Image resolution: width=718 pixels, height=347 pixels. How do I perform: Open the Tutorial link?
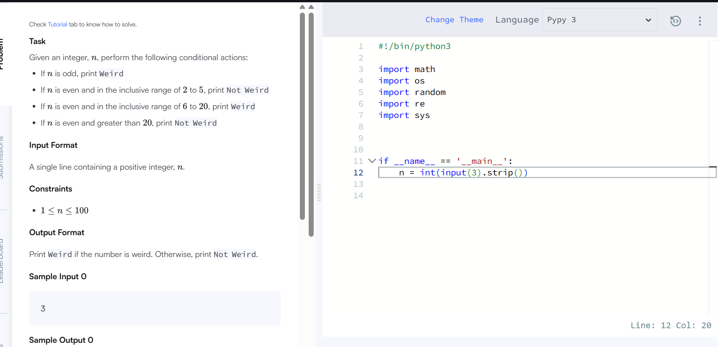[x=58, y=24]
